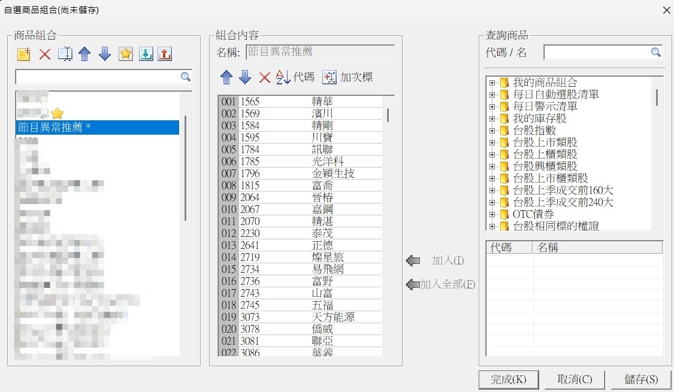674x392 pixels.
Task: Expand the 台股指數 folder
Action: [x=492, y=130]
